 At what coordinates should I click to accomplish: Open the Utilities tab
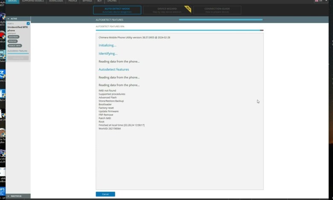tap(112, 1)
